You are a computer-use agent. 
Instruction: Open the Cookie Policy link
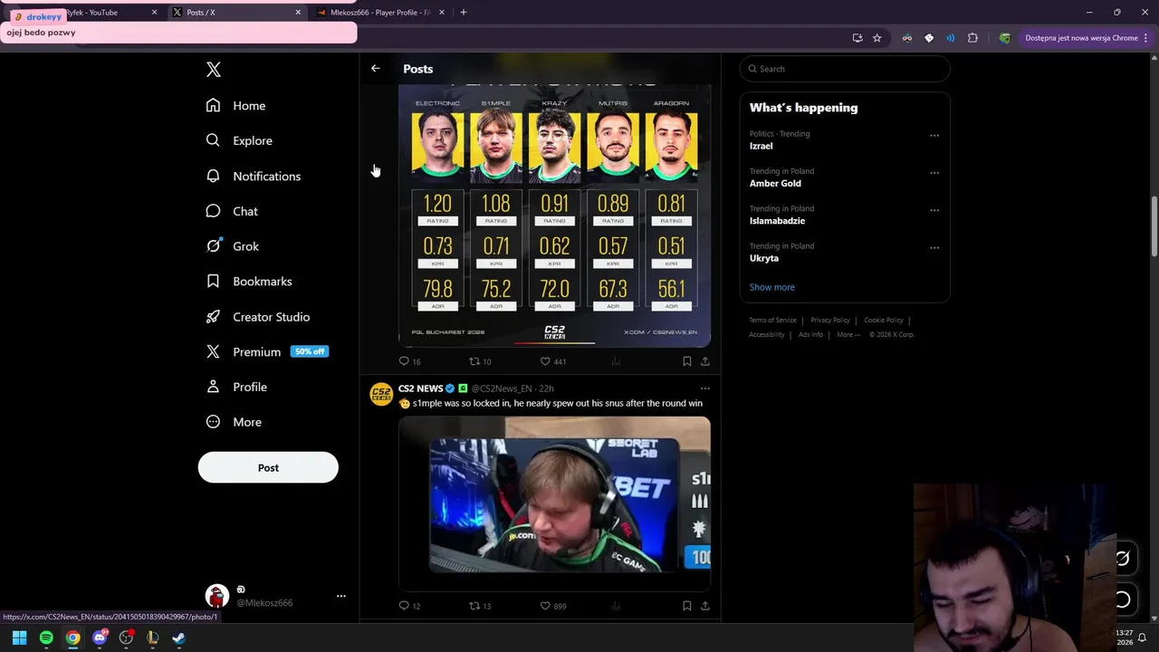click(x=884, y=320)
